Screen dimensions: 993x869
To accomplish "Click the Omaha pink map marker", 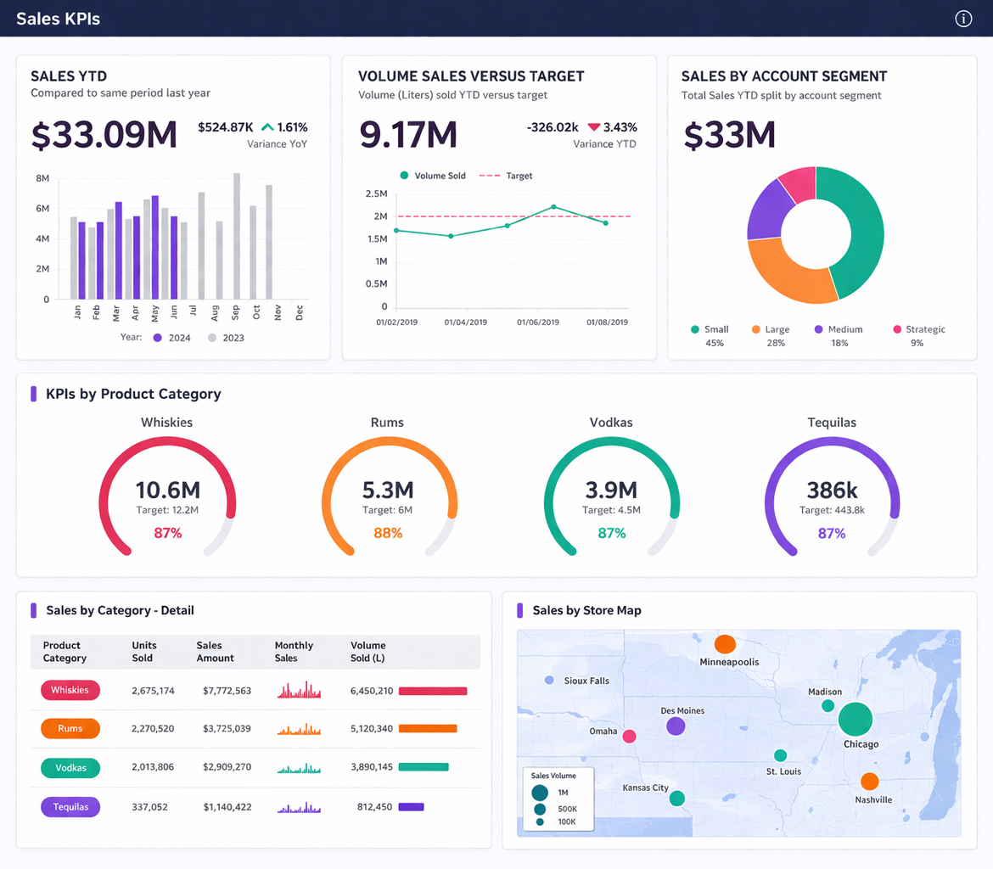I will [x=629, y=736].
